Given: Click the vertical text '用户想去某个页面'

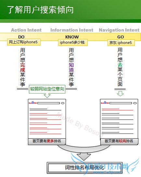Looking at the screenshot, I should pos(120,67).
